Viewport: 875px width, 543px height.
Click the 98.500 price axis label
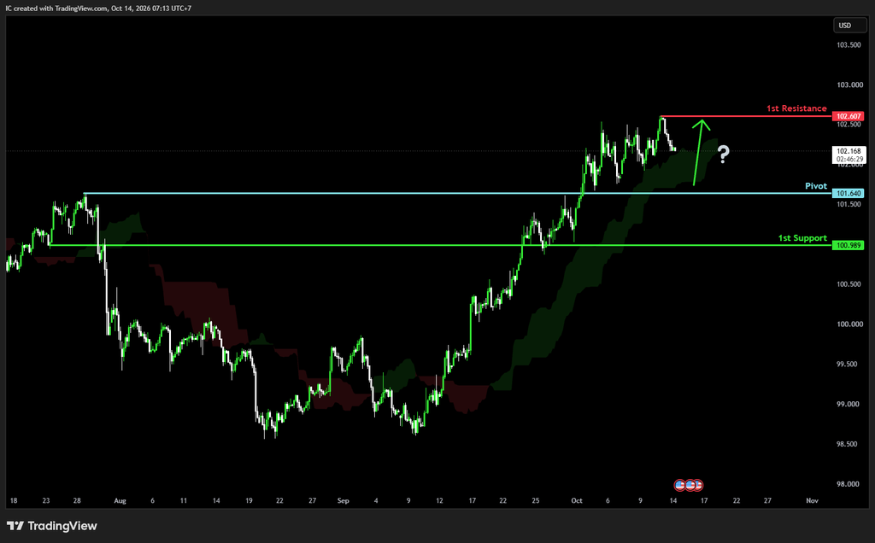coord(847,444)
